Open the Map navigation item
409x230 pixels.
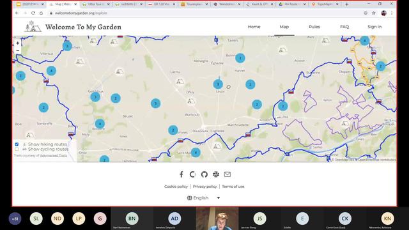point(284,27)
